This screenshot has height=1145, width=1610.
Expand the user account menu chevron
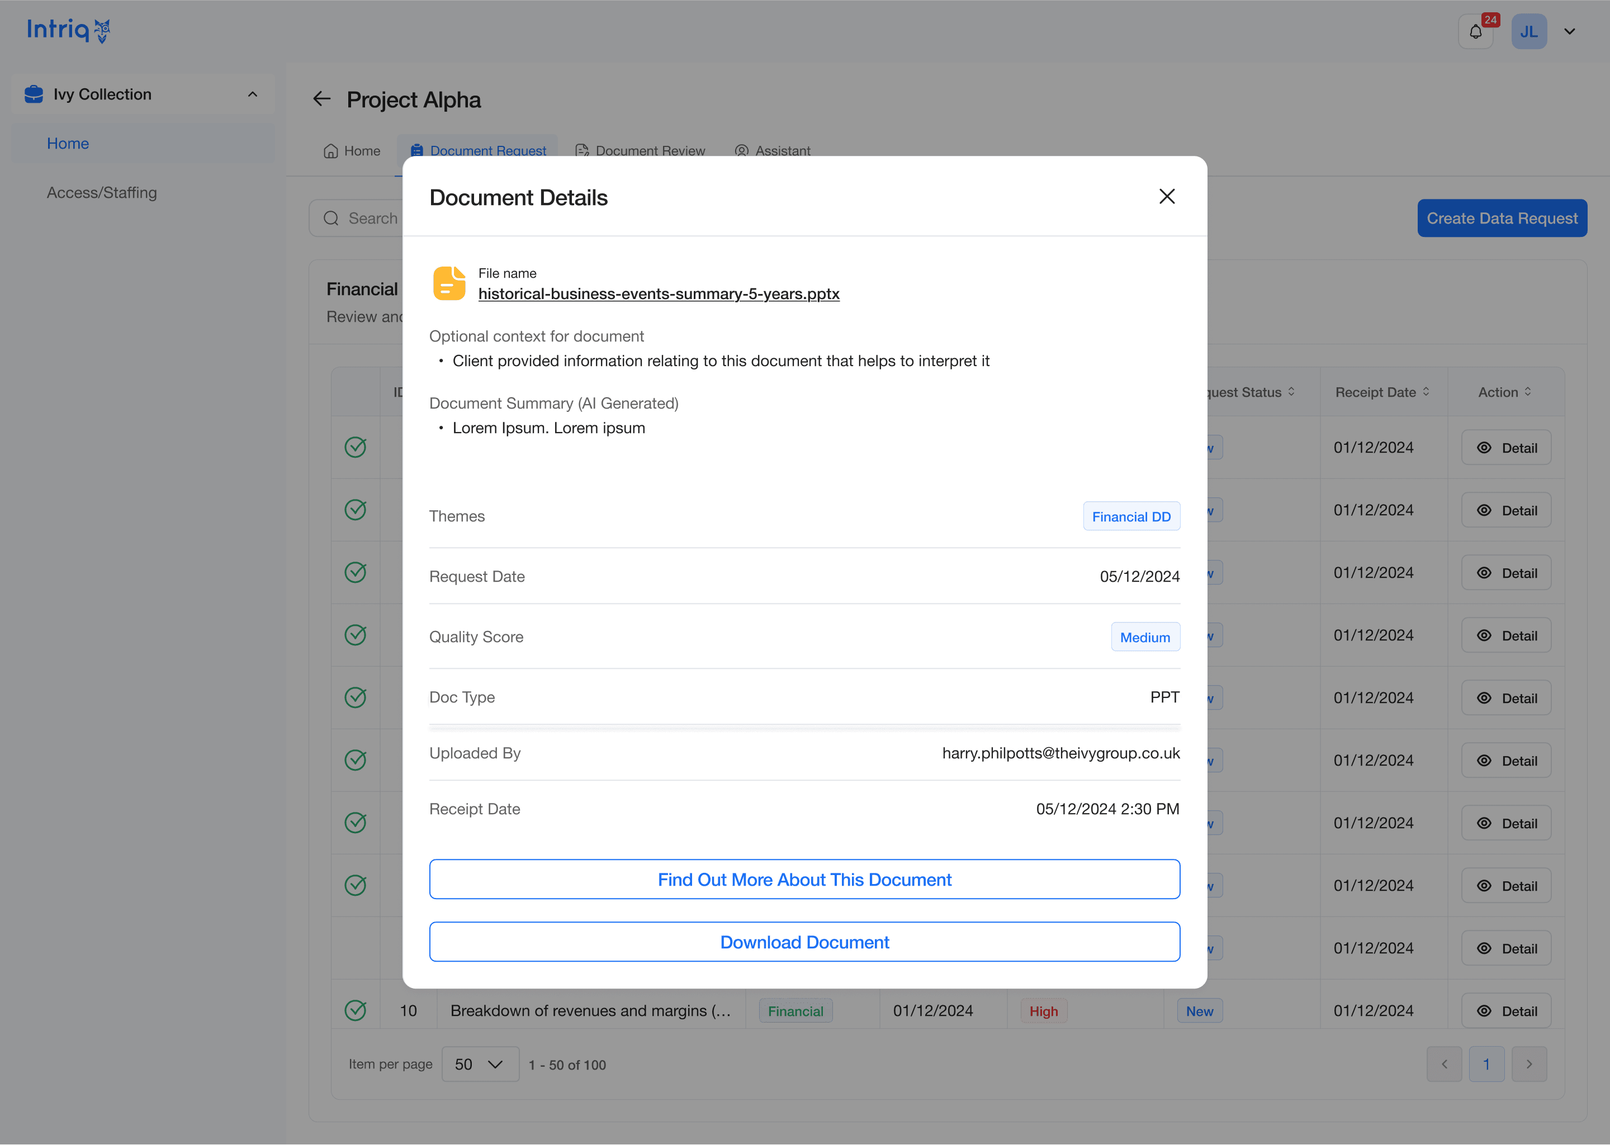click(1570, 32)
